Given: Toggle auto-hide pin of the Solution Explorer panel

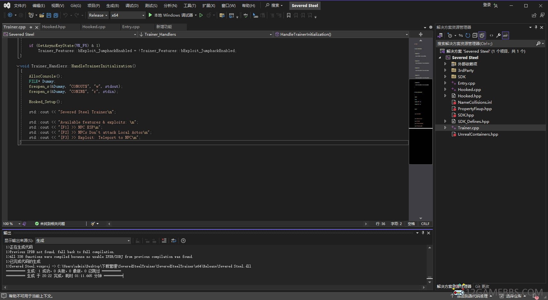Looking at the screenshot, I should click(x=536, y=27).
